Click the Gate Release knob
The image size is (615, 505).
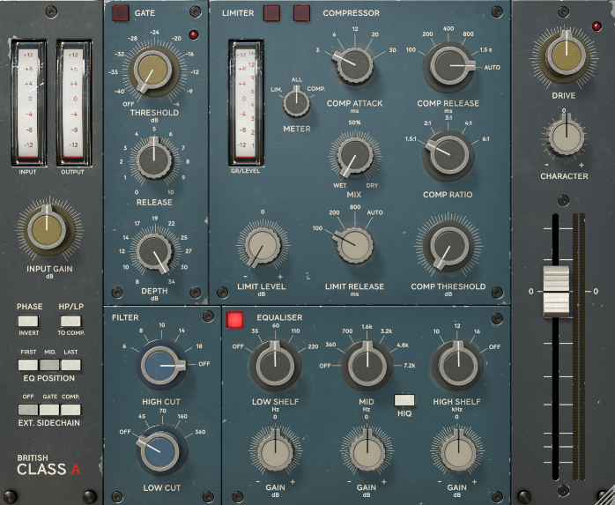[153, 159]
